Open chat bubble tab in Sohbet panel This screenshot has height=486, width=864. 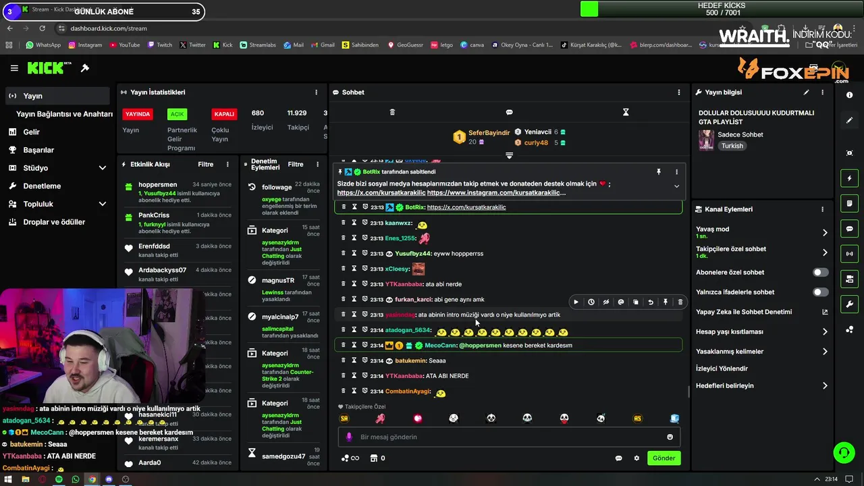click(x=509, y=112)
